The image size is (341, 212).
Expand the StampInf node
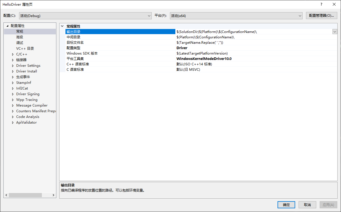point(13,82)
